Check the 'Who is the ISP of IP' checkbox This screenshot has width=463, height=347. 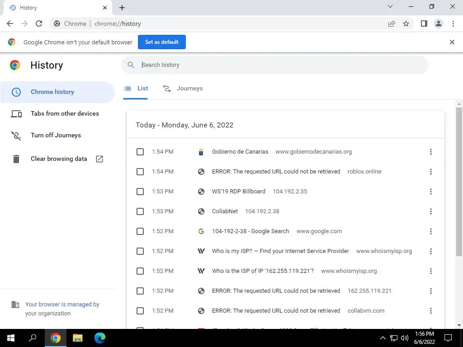click(x=140, y=271)
